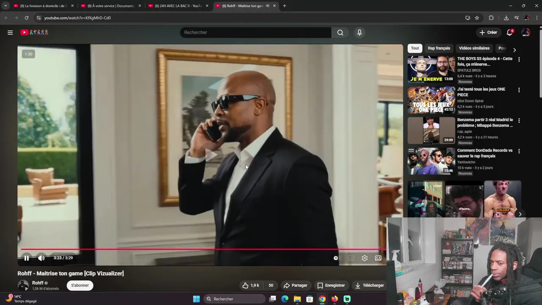This screenshot has height=305, width=542.
Task: Open the YouTube account avatar menu
Action: coord(525,32)
